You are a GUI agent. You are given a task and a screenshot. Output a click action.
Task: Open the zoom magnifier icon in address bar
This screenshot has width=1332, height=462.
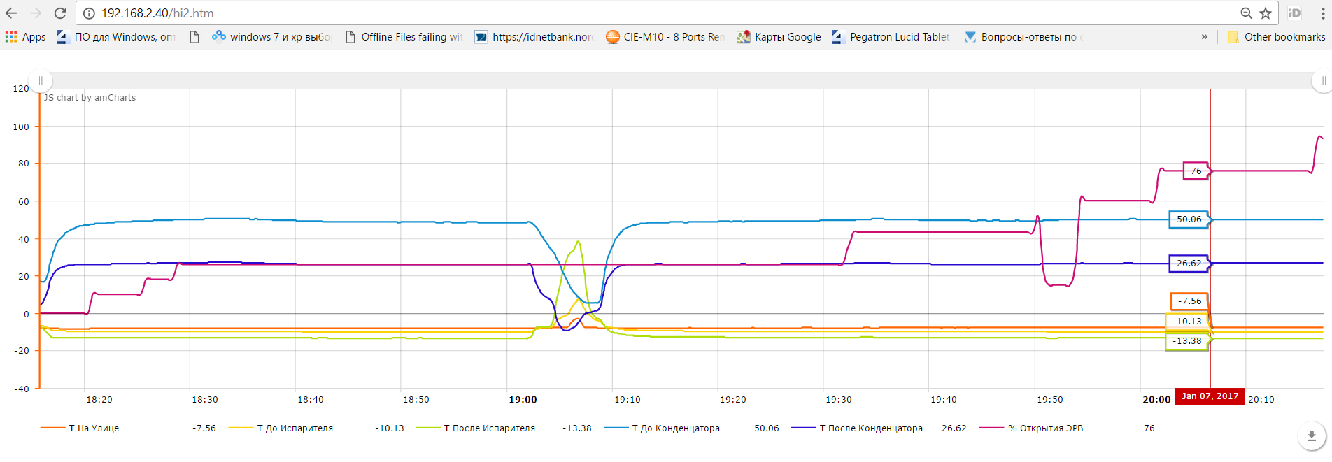pos(1247,13)
